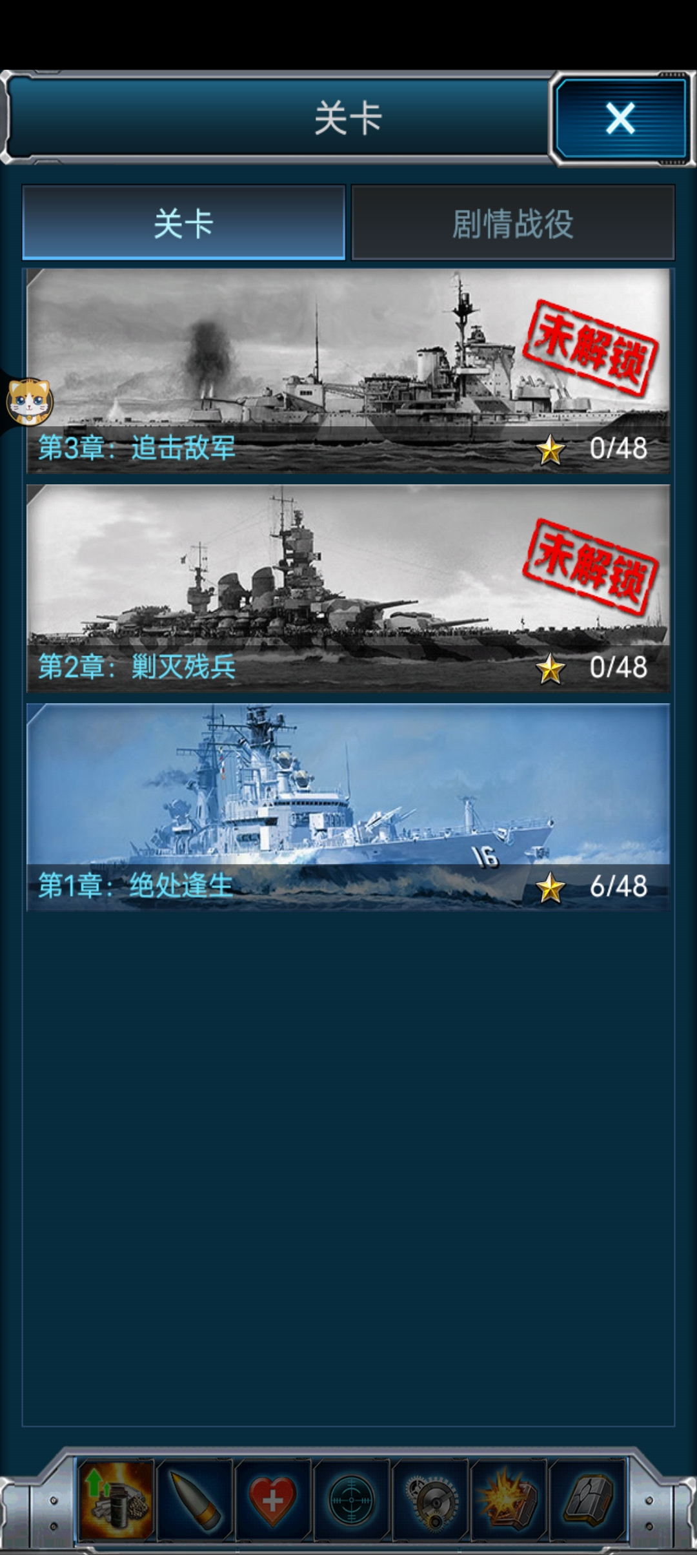Screen dimensions: 697x1555
Task: Open locked chapter 第3章：追击敌军
Action: tap(348, 371)
